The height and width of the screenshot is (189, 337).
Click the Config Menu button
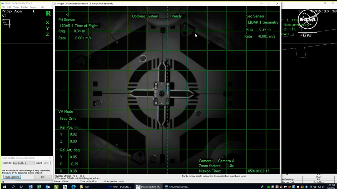tap(319, 182)
